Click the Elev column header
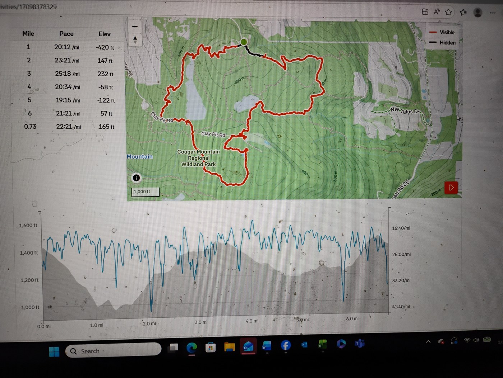This screenshot has height=378, width=503. [105, 34]
